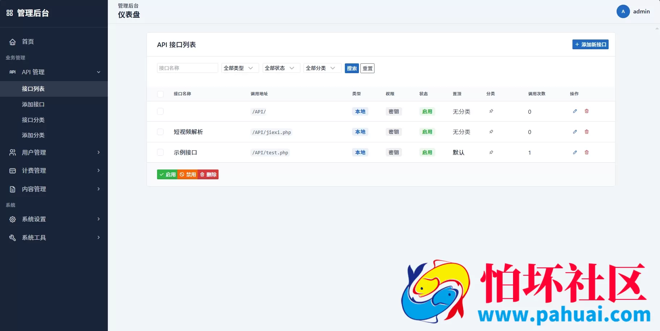Open the 全部状态 dropdown

(282, 68)
